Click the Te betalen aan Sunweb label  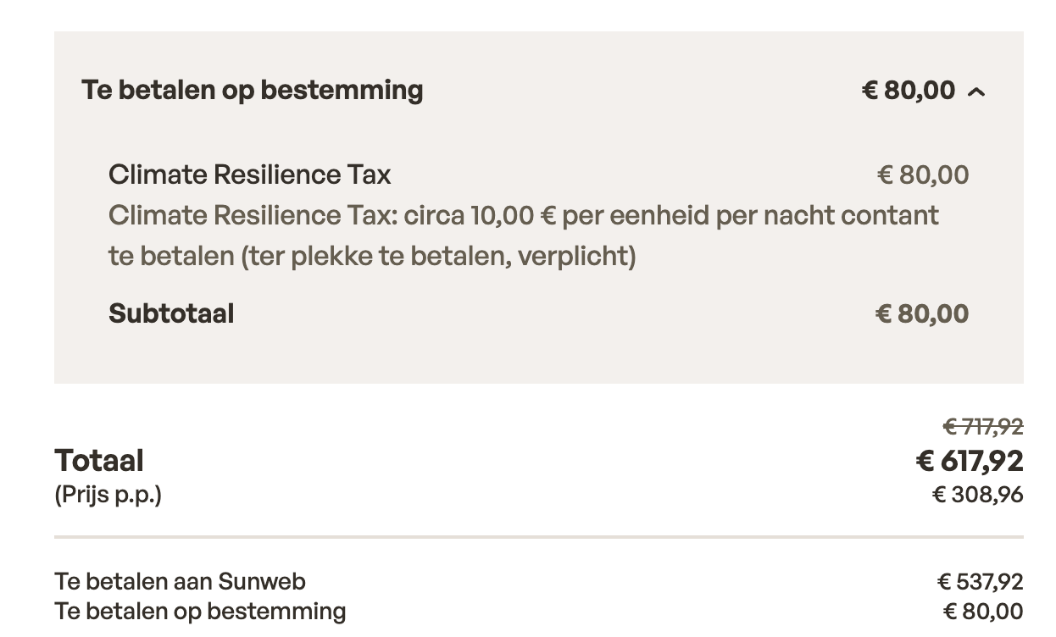point(180,581)
